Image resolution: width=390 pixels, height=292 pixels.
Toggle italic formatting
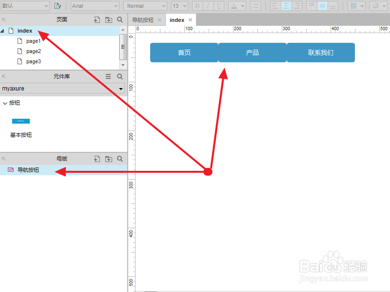(208, 6)
